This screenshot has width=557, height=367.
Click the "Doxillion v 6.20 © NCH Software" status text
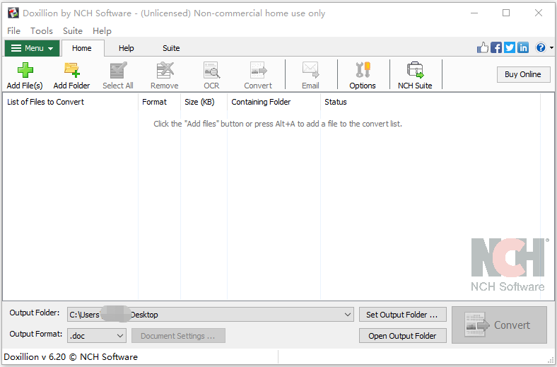coord(71,356)
